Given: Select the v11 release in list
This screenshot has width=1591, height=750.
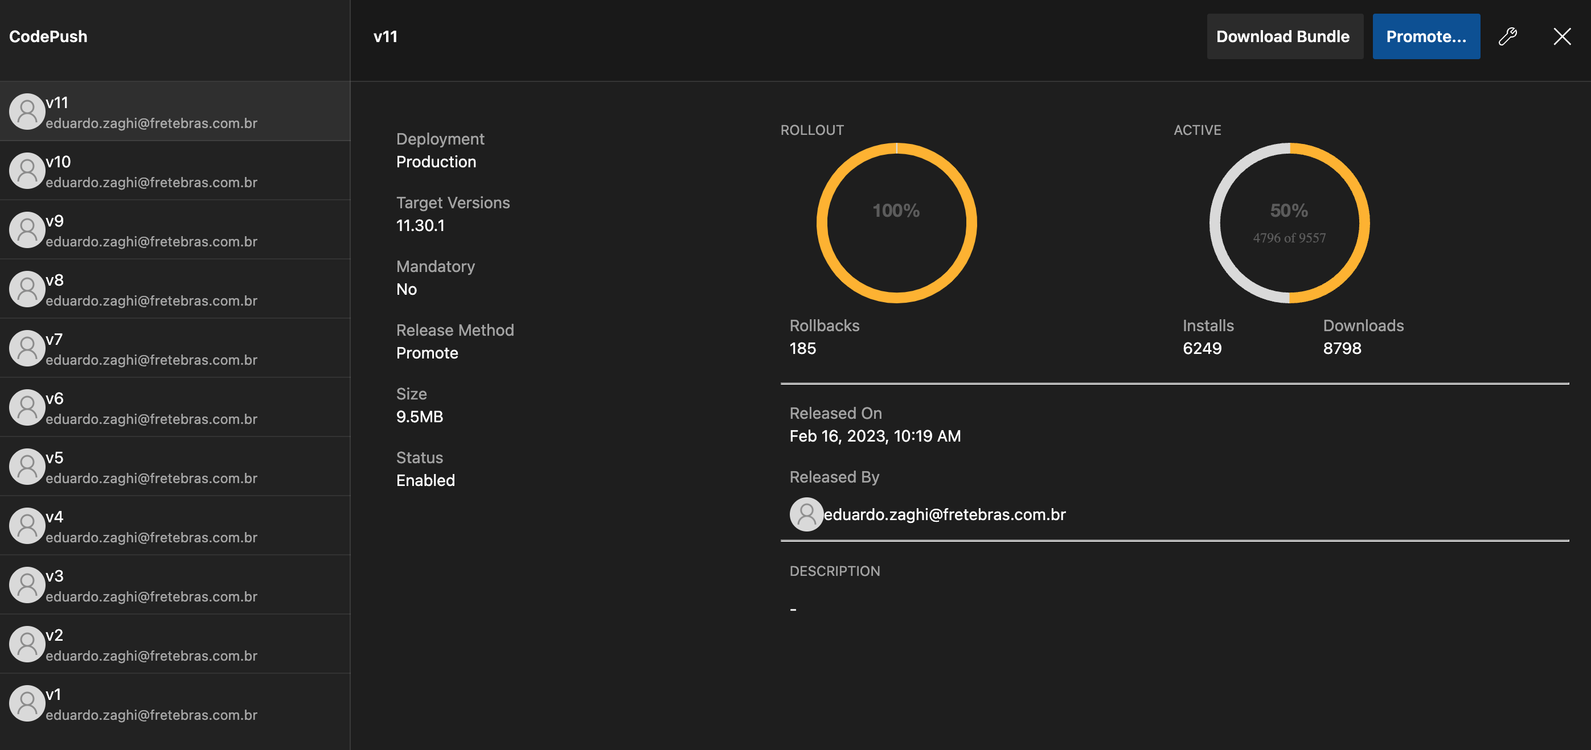Looking at the screenshot, I should 175,112.
